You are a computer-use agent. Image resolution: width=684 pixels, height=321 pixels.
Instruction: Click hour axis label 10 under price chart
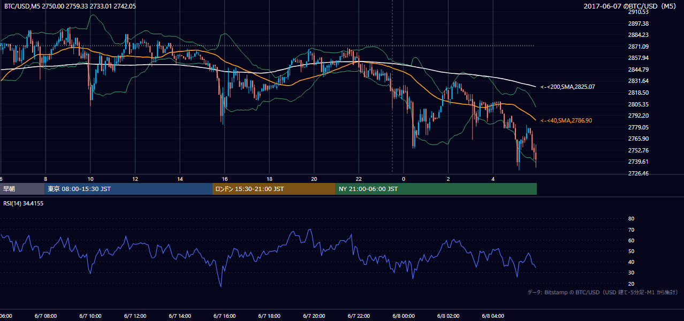tap(90, 179)
